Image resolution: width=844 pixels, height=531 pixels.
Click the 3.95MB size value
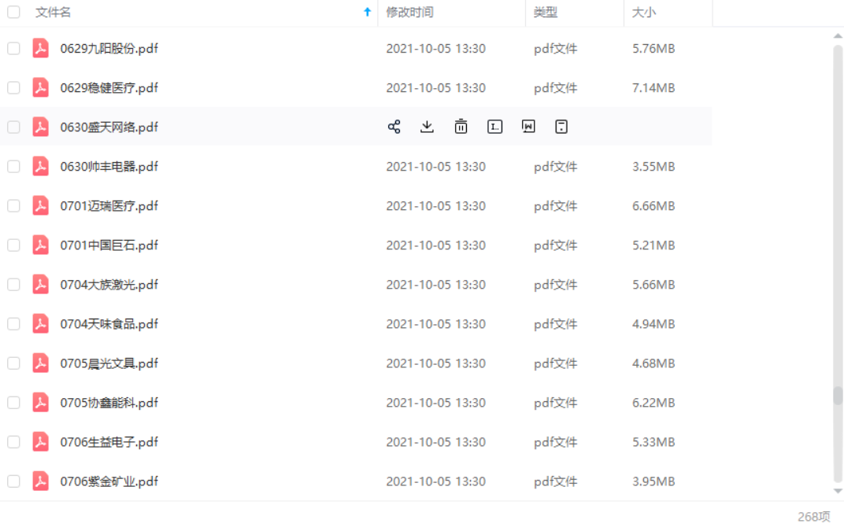coord(653,481)
